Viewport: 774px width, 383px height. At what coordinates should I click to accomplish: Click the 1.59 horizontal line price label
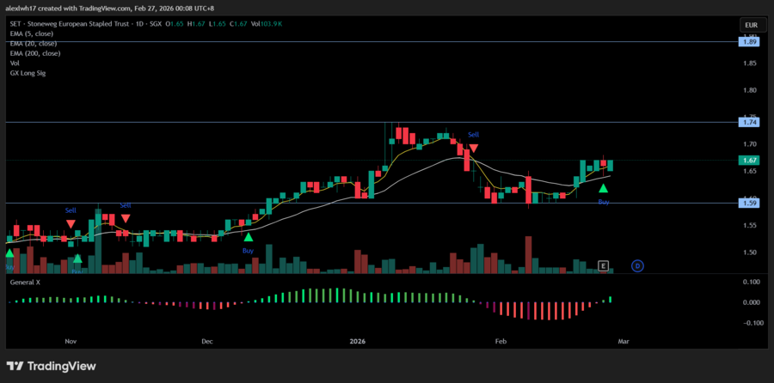(750, 204)
